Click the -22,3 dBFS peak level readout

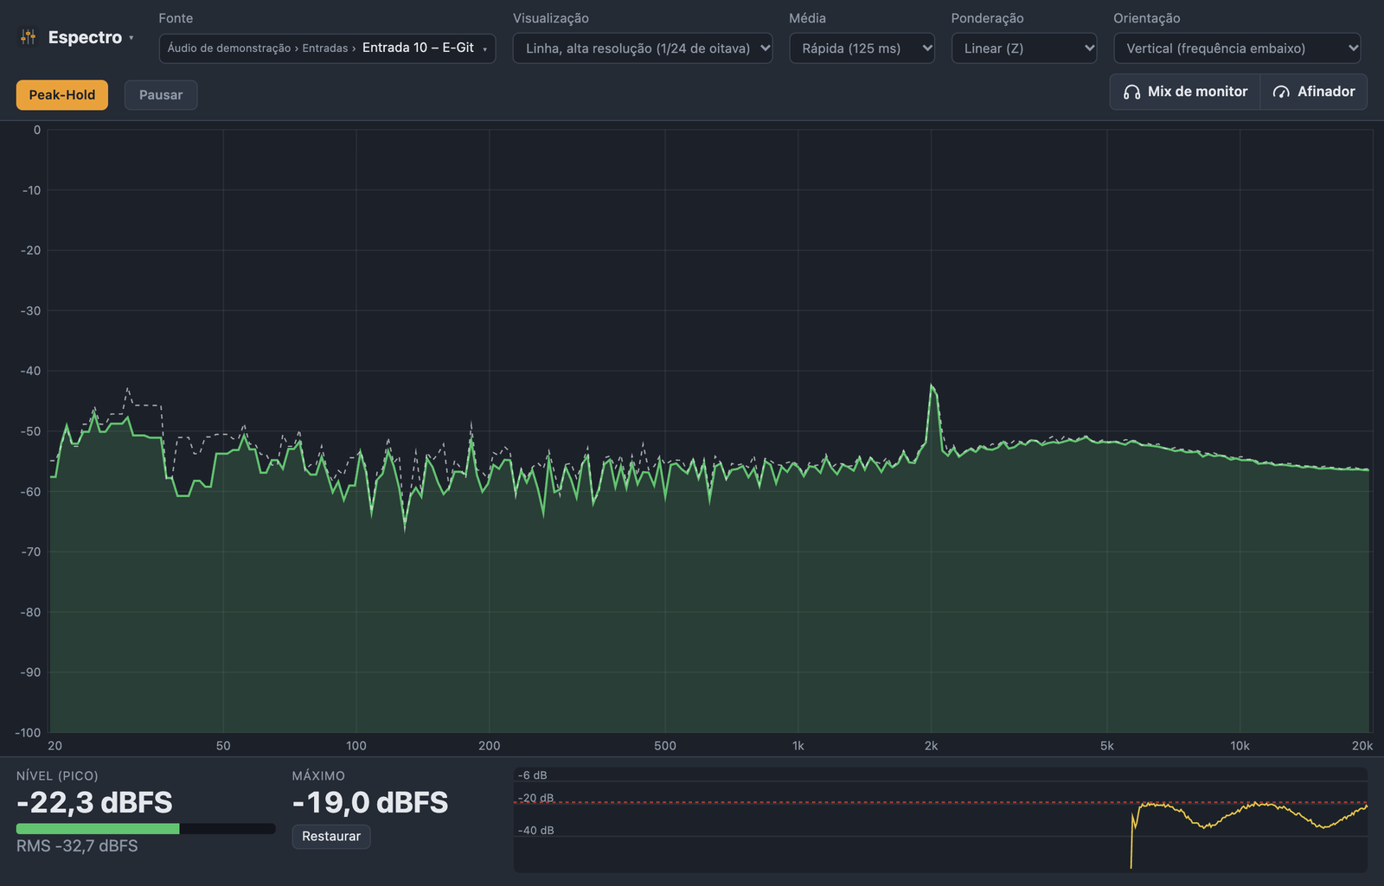pyautogui.click(x=94, y=803)
